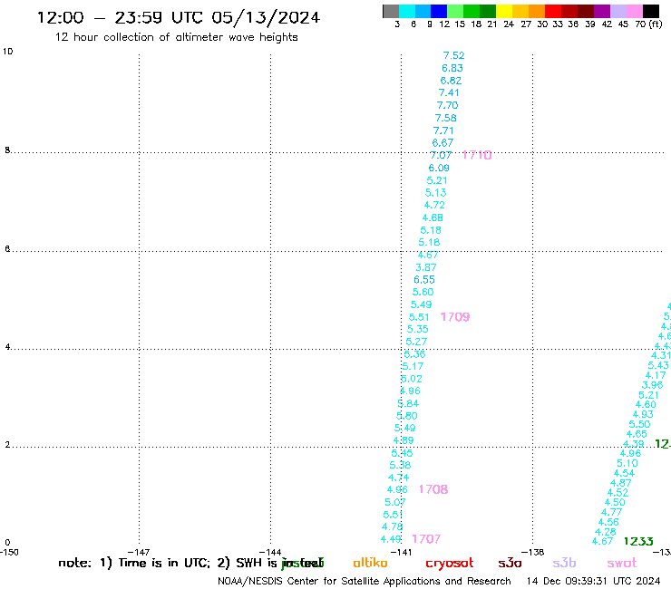
Task: Click the -147 longitude axis label
Action: tap(138, 552)
